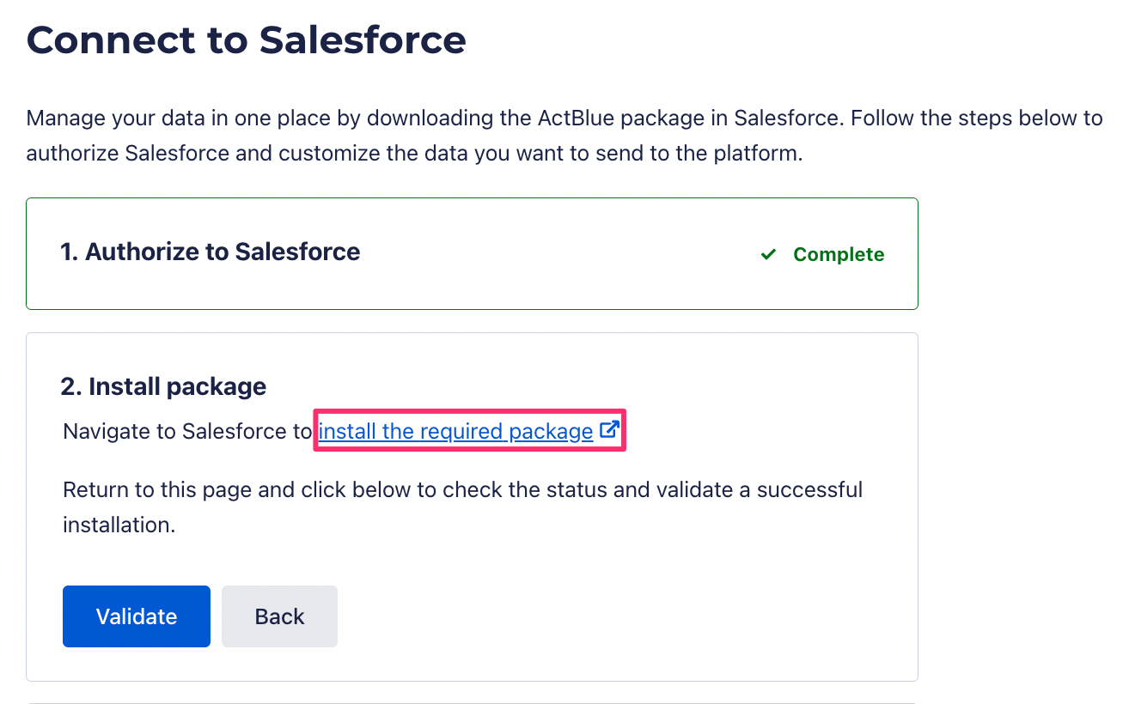Click the Navigate to Salesforce to text
Image resolution: width=1129 pixels, height=704 pixels.
pyautogui.click(x=187, y=431)
